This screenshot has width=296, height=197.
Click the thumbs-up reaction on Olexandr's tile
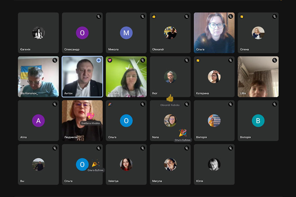(154, 17)
